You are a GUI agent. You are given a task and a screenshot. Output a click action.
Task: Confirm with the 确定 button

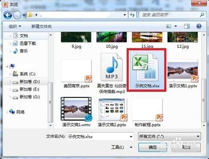click(x=153, y=147)
